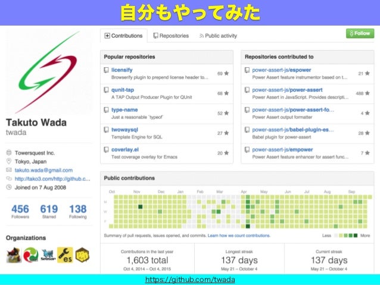Open the licensify repository link
380x285 pixels.
tap(122, 70)
